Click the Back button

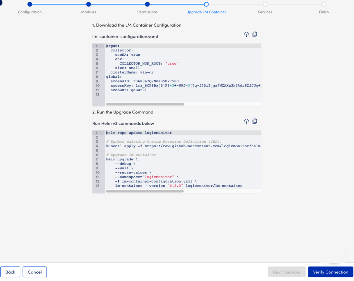10,272
